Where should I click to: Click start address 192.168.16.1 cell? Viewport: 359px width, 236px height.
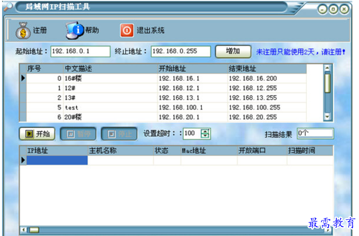pos(193,78)
